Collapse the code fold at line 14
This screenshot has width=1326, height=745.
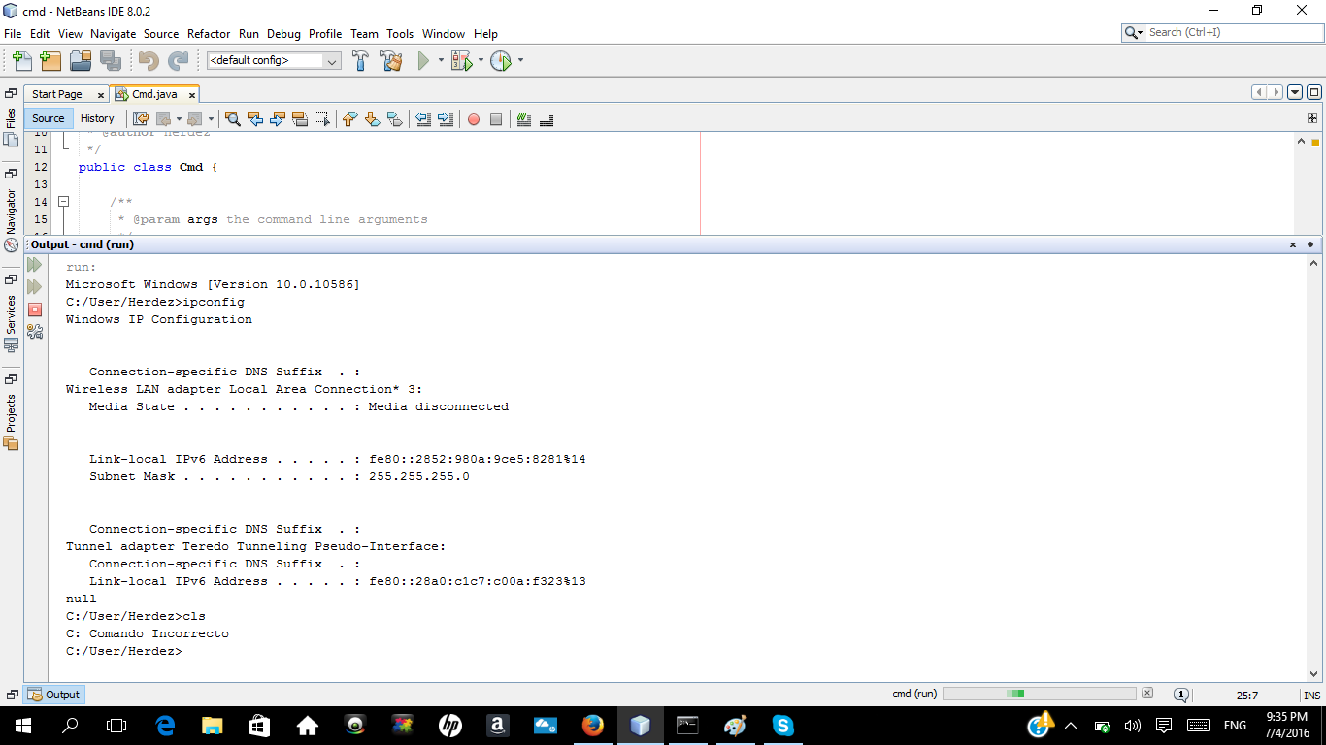(64, 202)
